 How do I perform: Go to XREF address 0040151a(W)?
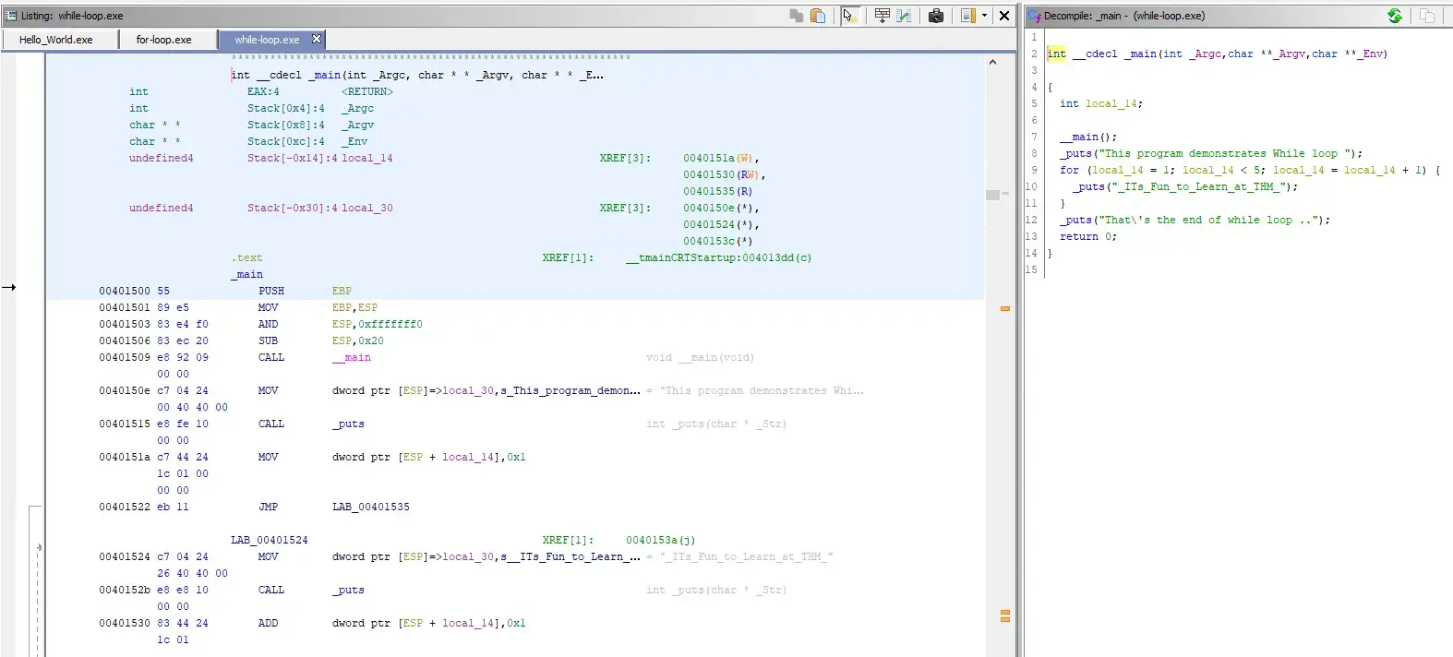[x=721, y=158]
